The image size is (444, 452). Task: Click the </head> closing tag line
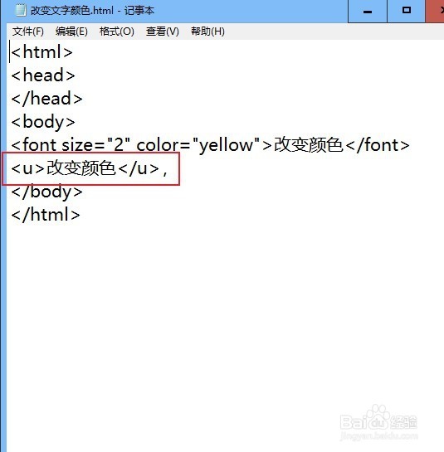coord(46,99)
